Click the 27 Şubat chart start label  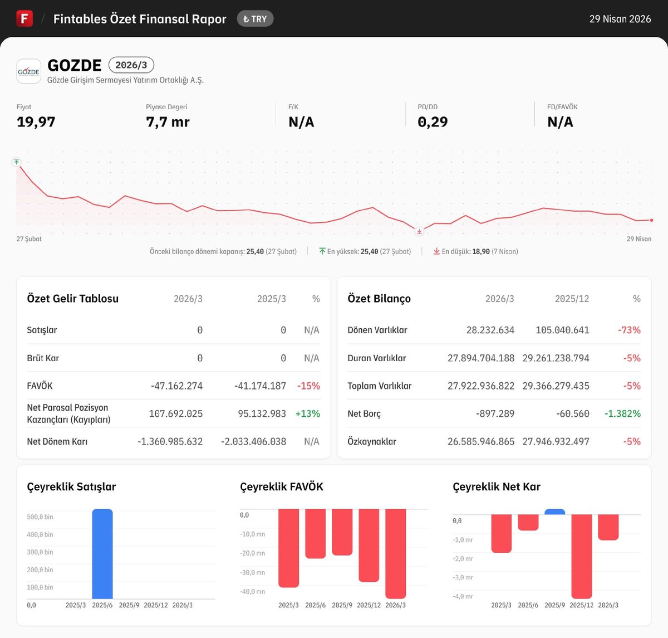29,239
